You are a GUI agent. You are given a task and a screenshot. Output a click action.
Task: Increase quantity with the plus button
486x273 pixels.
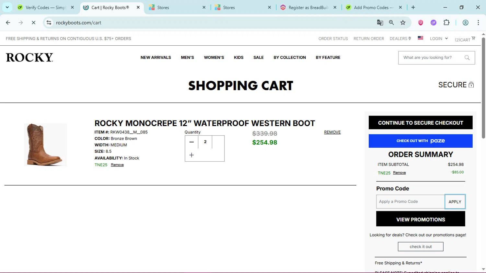click(191, 155)
